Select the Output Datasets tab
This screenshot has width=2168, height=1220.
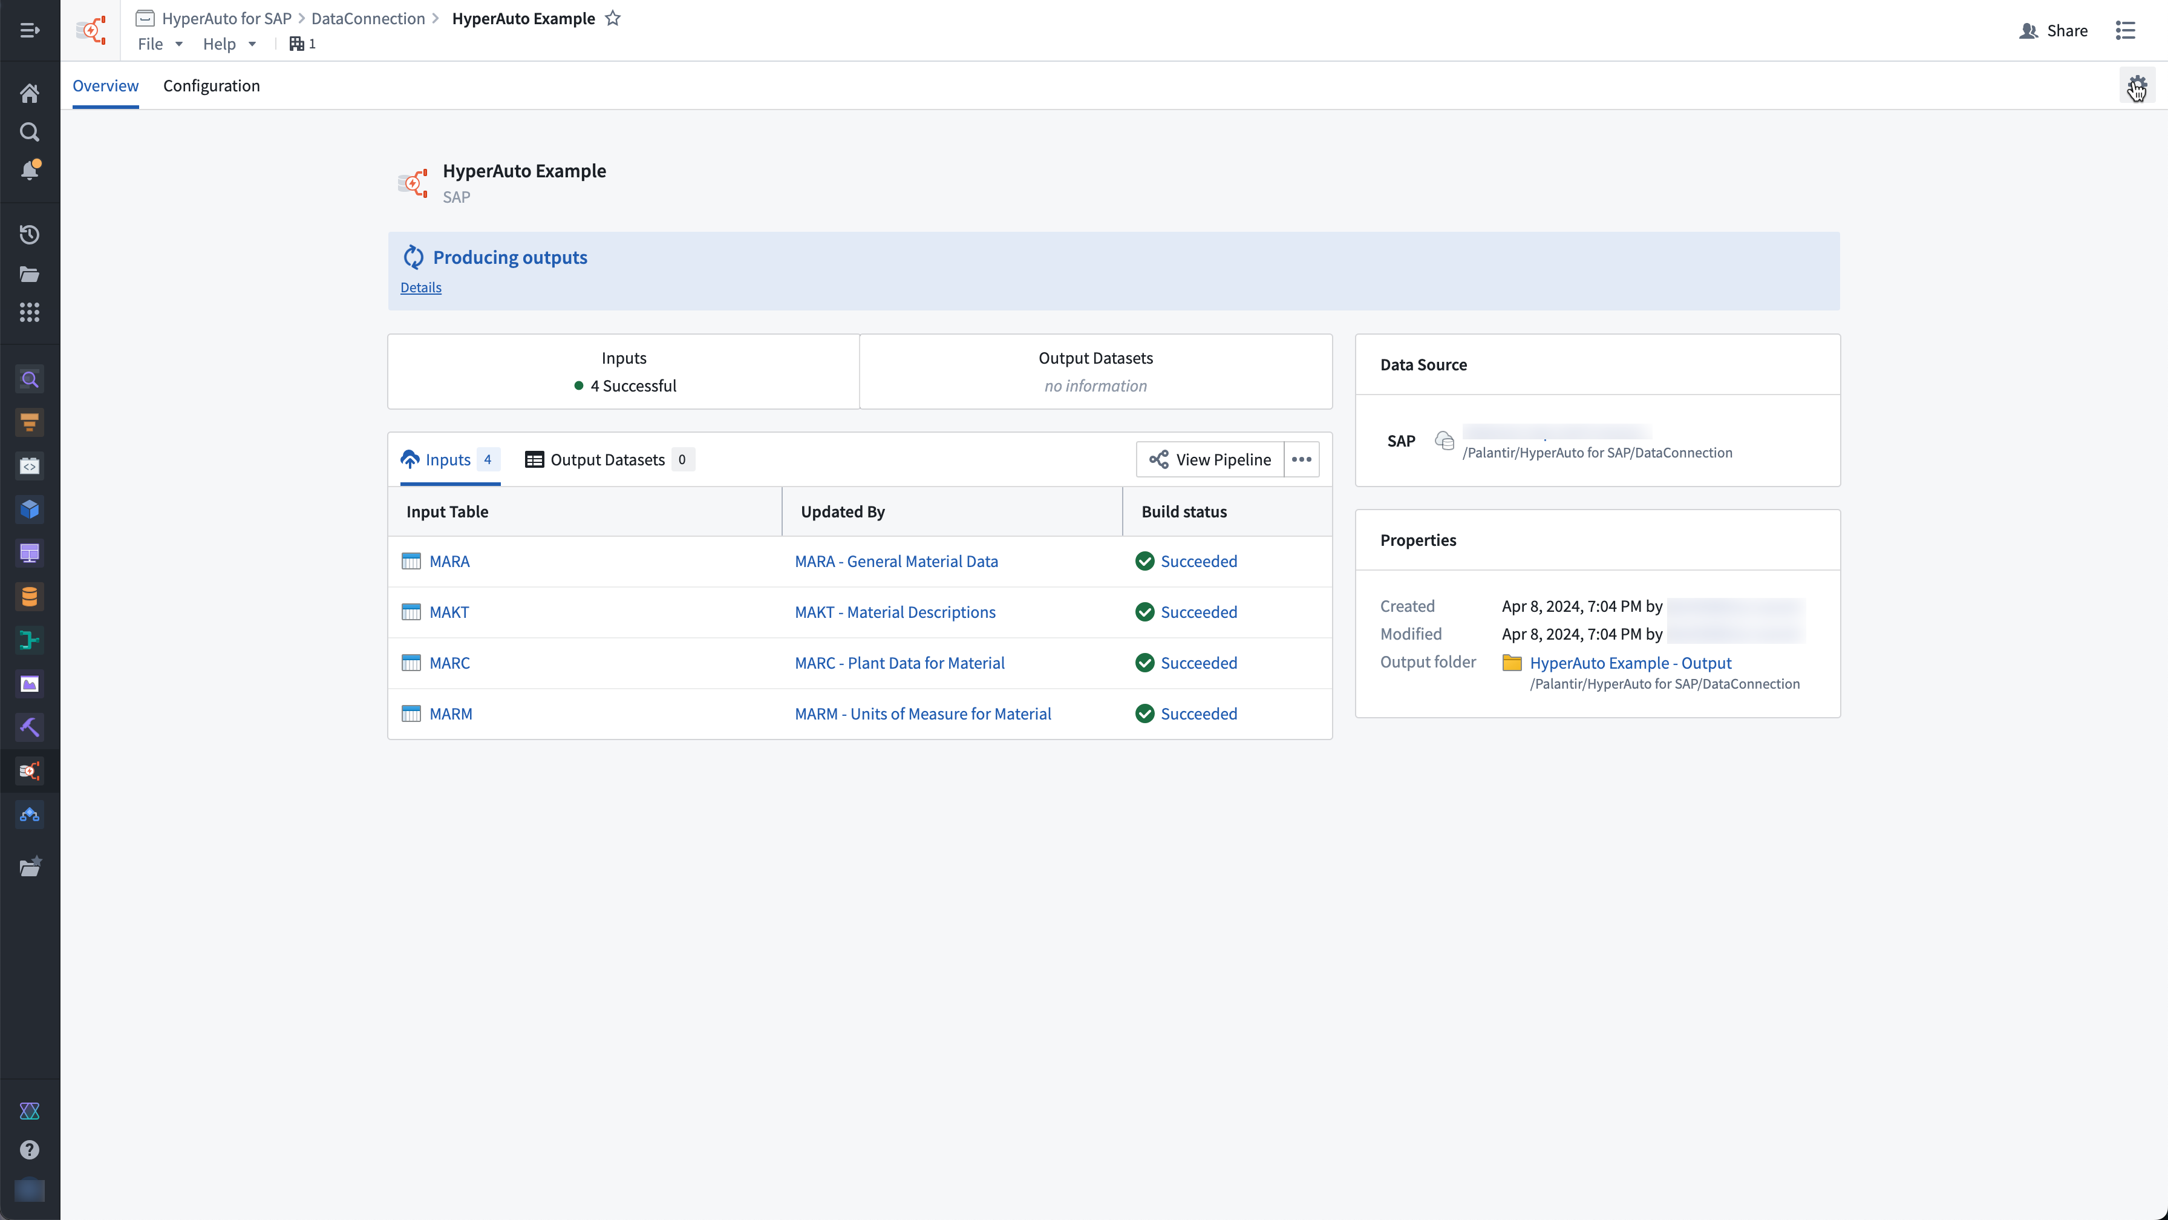609,460
